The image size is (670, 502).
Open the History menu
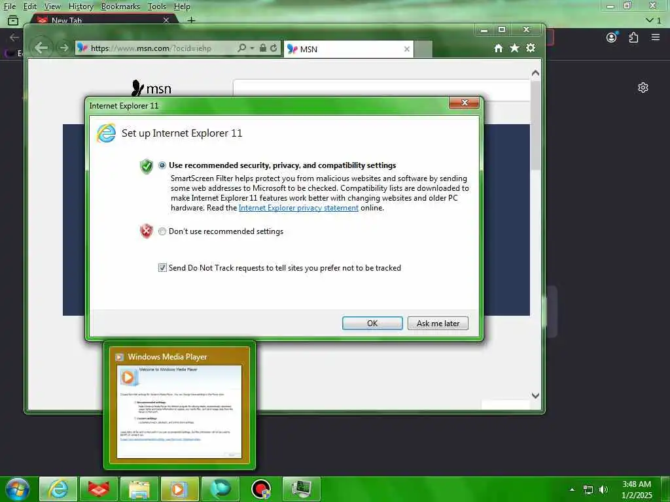point(80,7)
